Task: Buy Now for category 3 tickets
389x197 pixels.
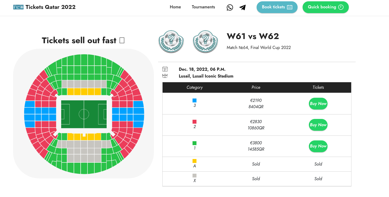Action: [318, 104]
